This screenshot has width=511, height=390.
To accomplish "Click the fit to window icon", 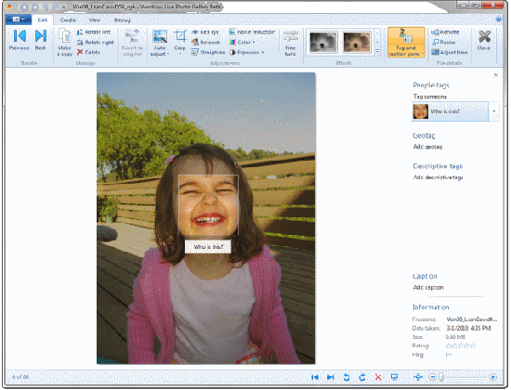I will click(418, 377).
